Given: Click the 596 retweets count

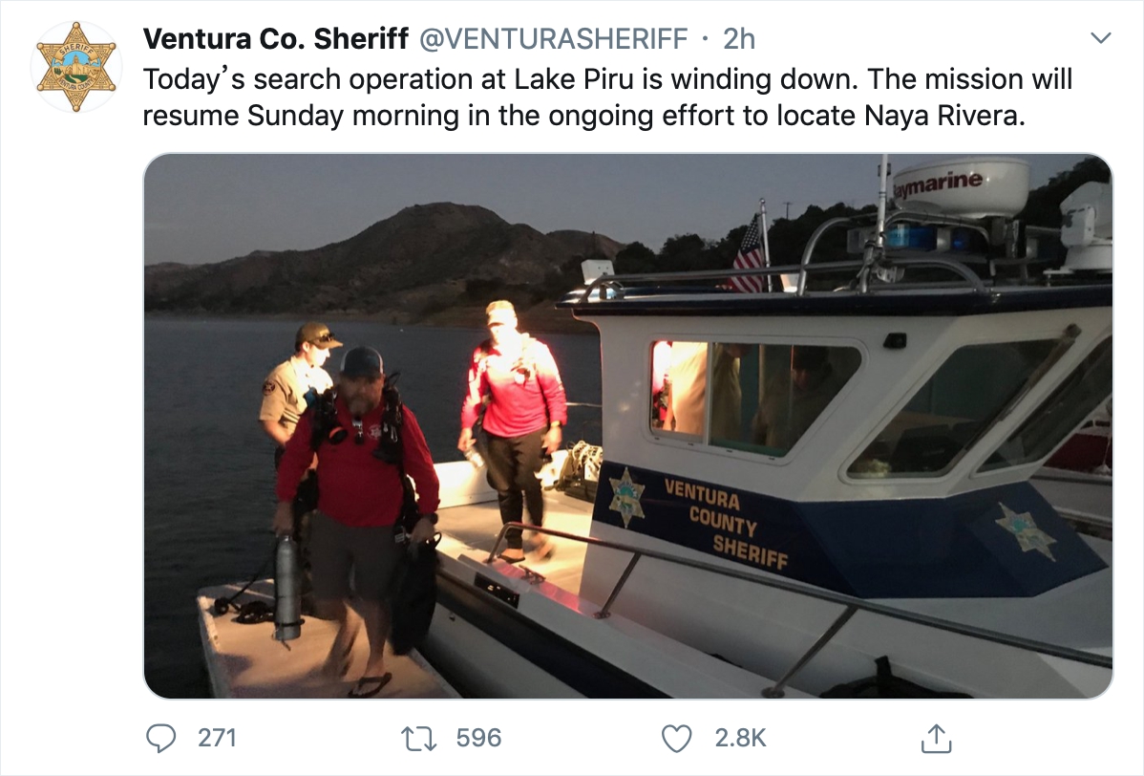Looking at the screenshot, I should (x=478, y=738).
